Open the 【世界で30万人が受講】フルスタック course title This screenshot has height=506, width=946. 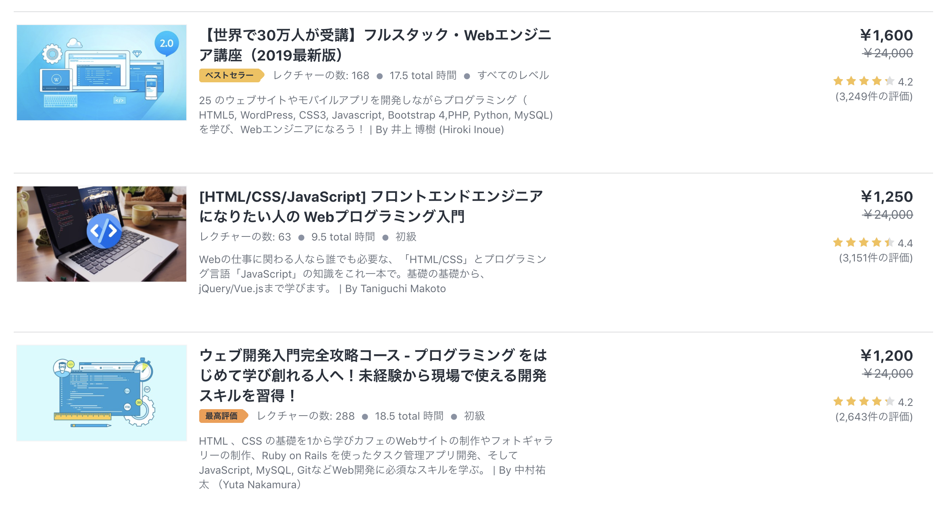point(375,45)
